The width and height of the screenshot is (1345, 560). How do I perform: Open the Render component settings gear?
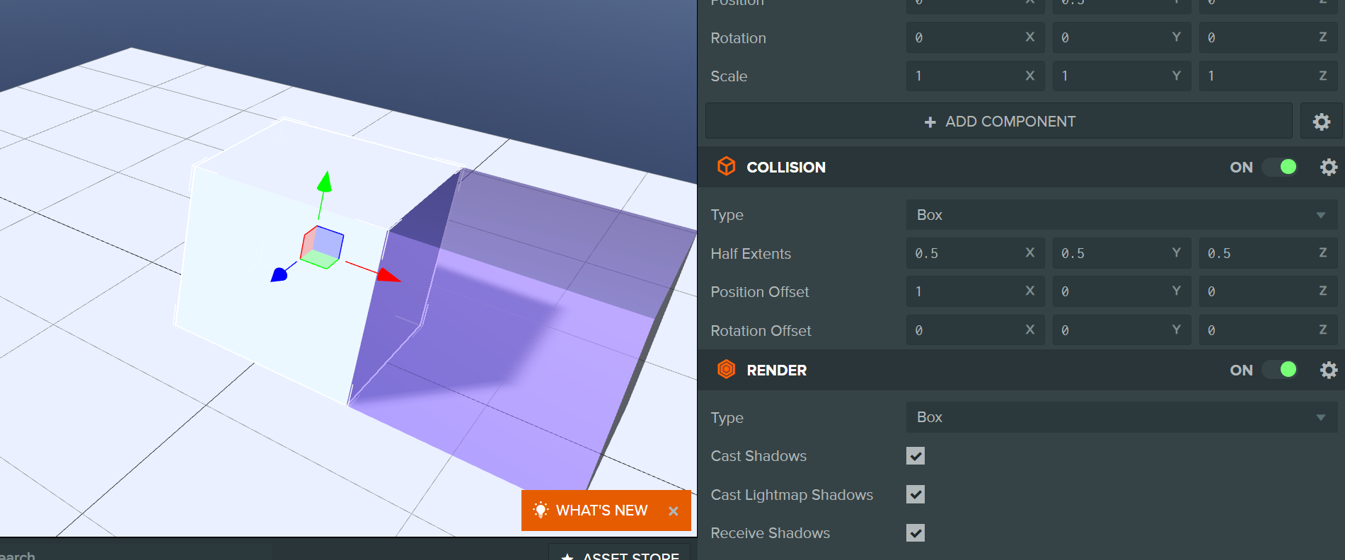pyautogui.click(x=1329, y=371)
